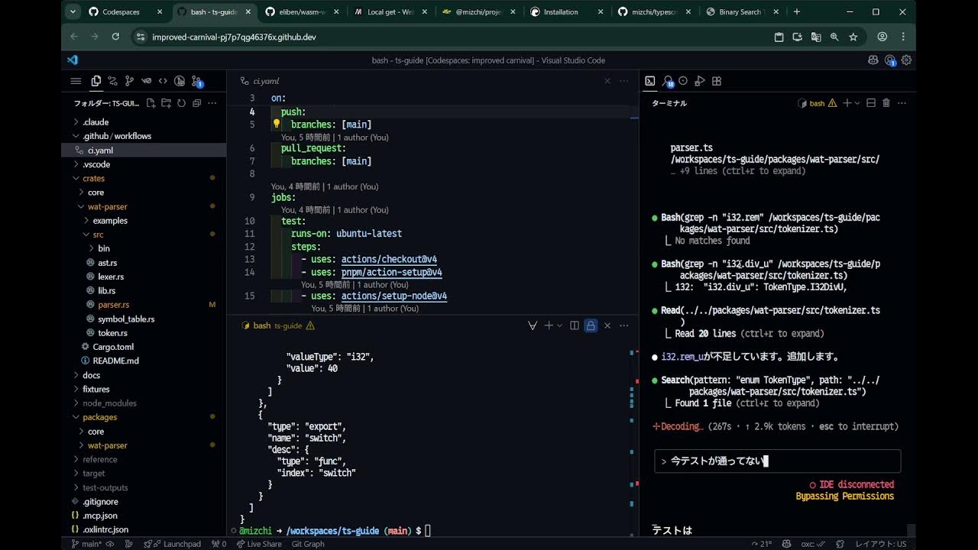The height and width of the screenshot is (550, 978).
Task: Select the Explorer view icon
Action: tap(96, 81)
